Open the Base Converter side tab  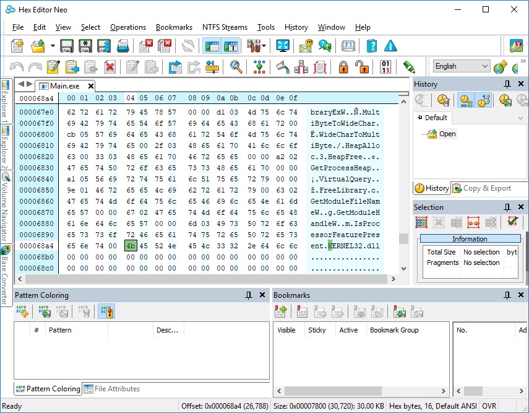(6, 275)
